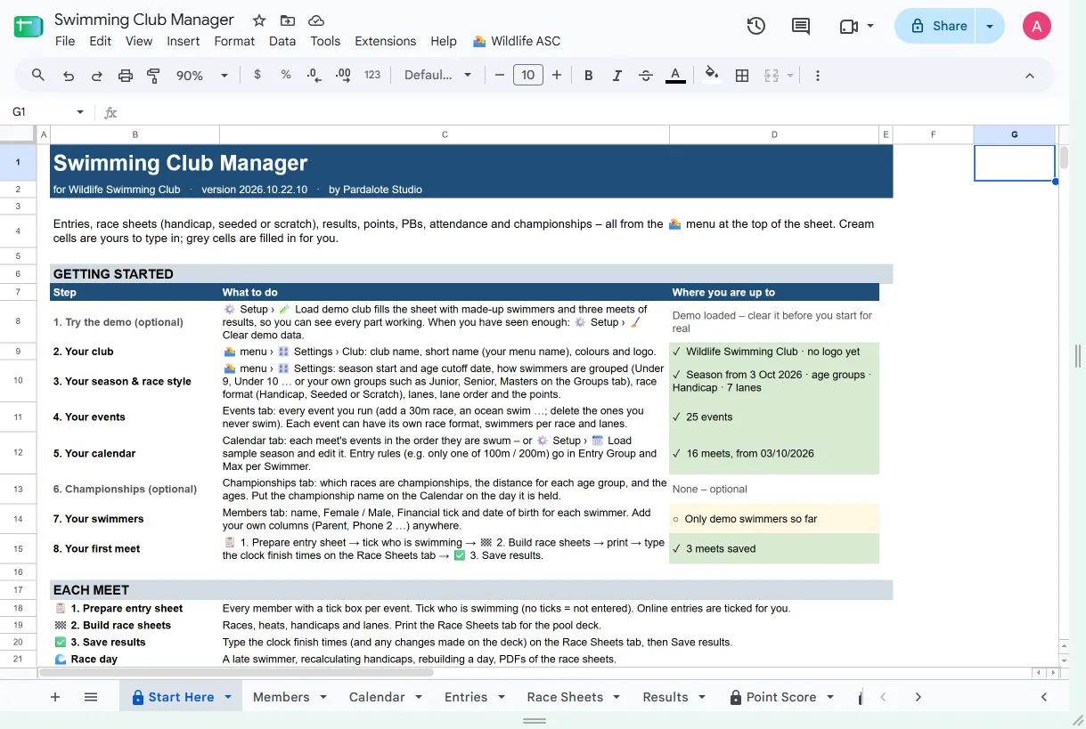The width and height of the screenshot is (1086, 729).
Task: Open the Wildlife ASC custom menu
Action: [517, 41]
